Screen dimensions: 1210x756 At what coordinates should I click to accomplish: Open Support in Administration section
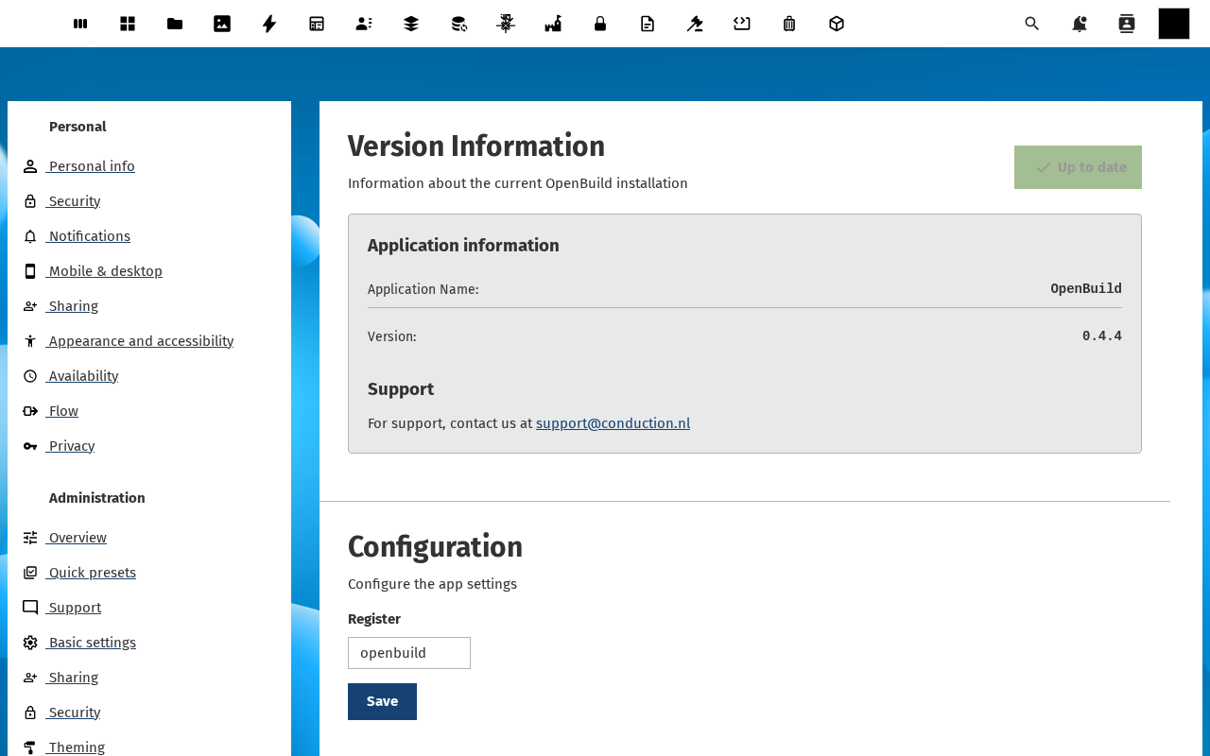(x=75, y=608)
